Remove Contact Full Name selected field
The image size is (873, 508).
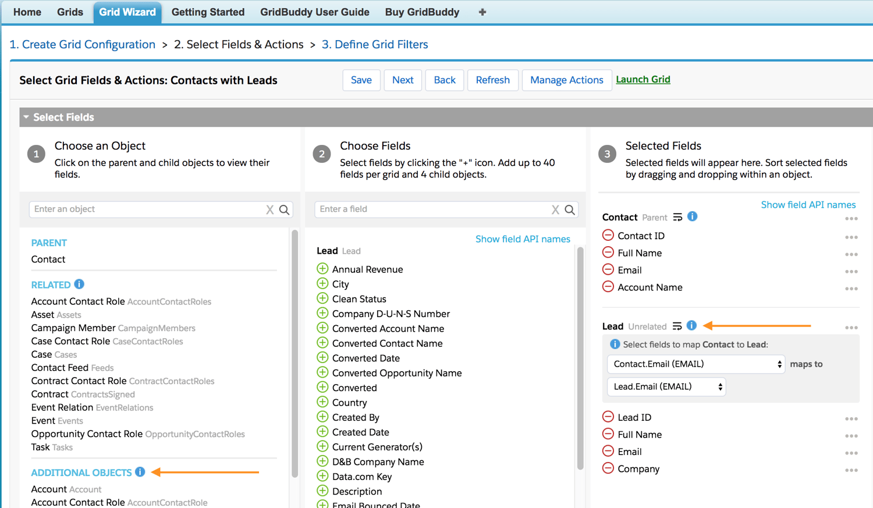tap(608, 252)
